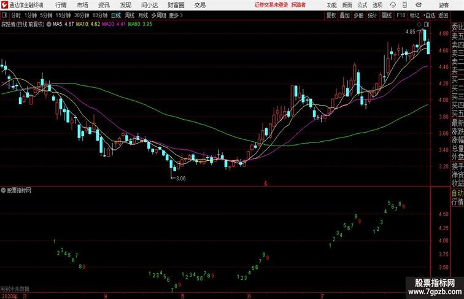Screen dimensions: 464x299
Task: Click the MA5: 4.67 label
Action: (x=63, y=25)
